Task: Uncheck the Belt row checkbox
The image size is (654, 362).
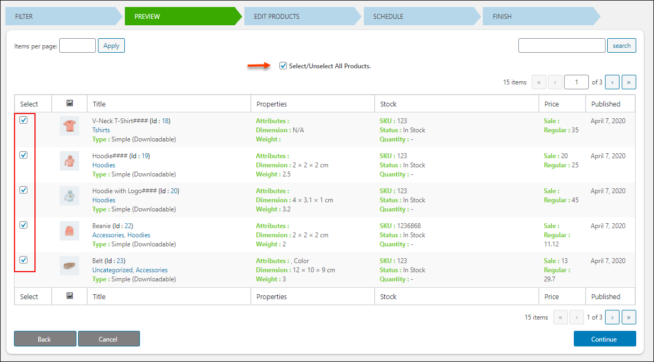Action: [x=24, y=260]
